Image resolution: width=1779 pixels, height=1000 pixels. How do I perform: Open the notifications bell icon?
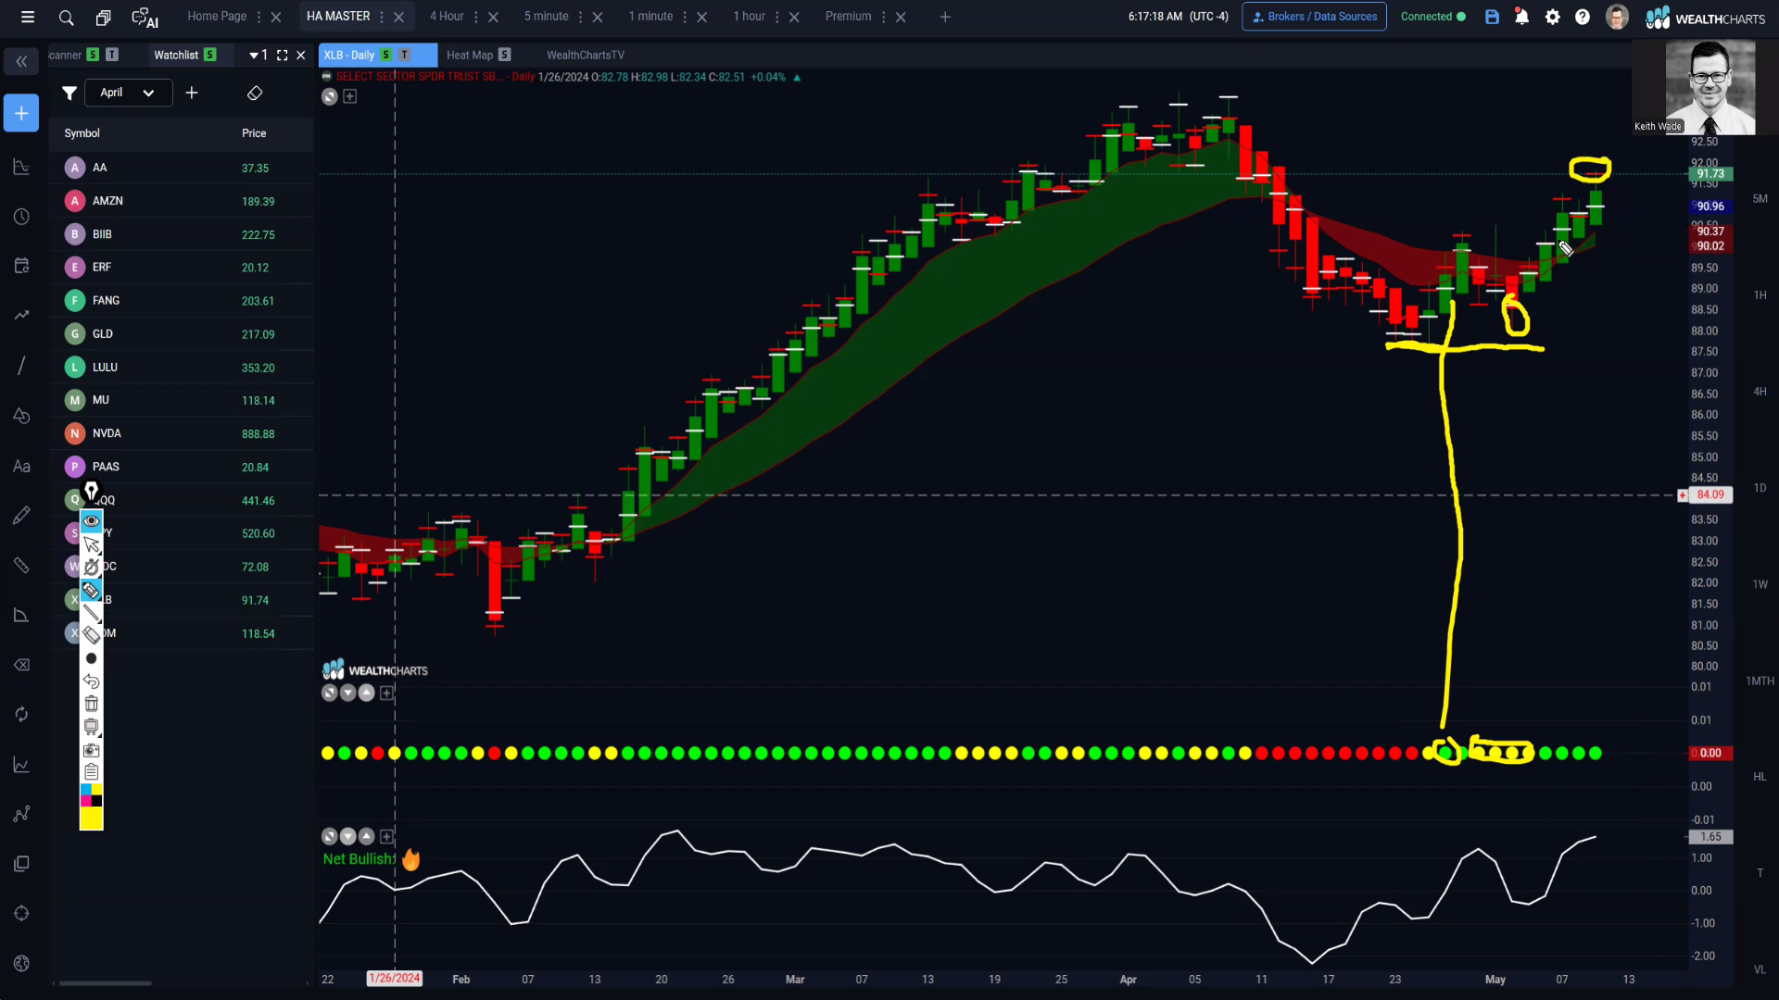(x=1521, y=17)
